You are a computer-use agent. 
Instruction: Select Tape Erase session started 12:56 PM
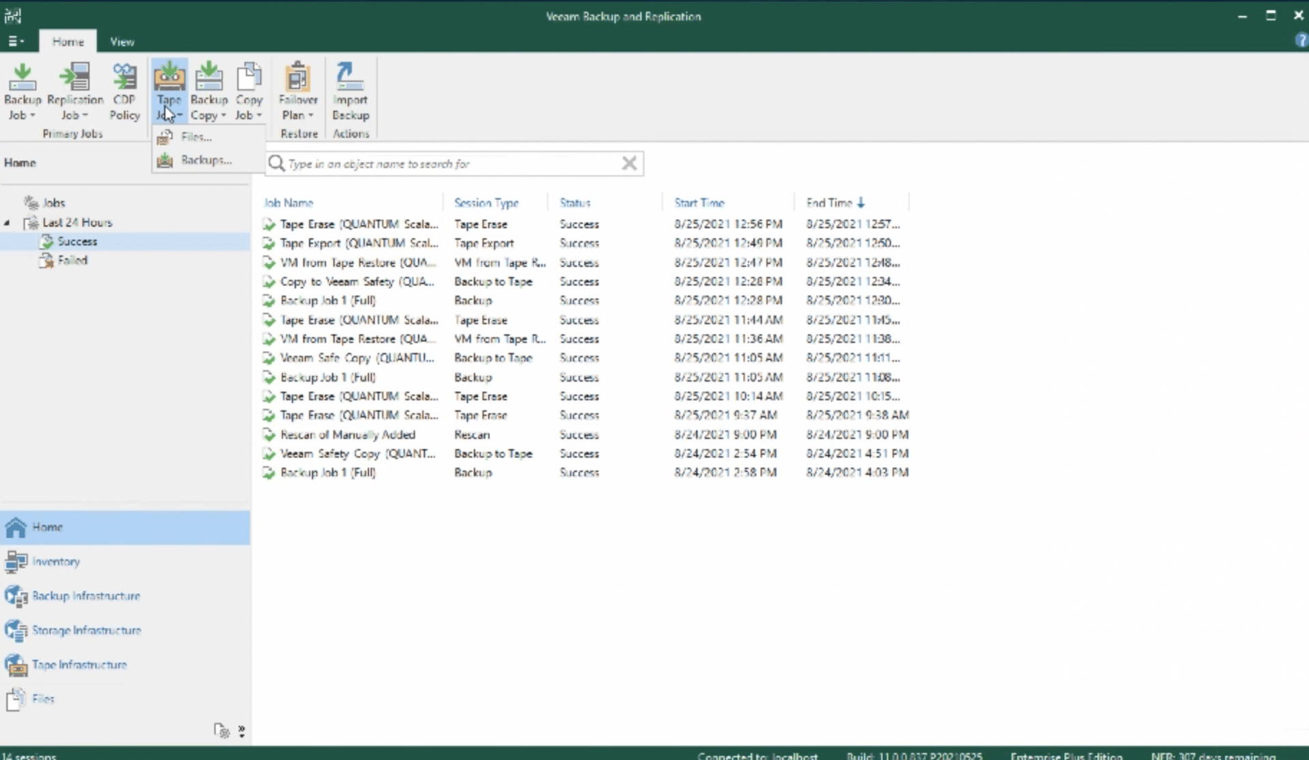pyautogui.click(x=585, y=224)
